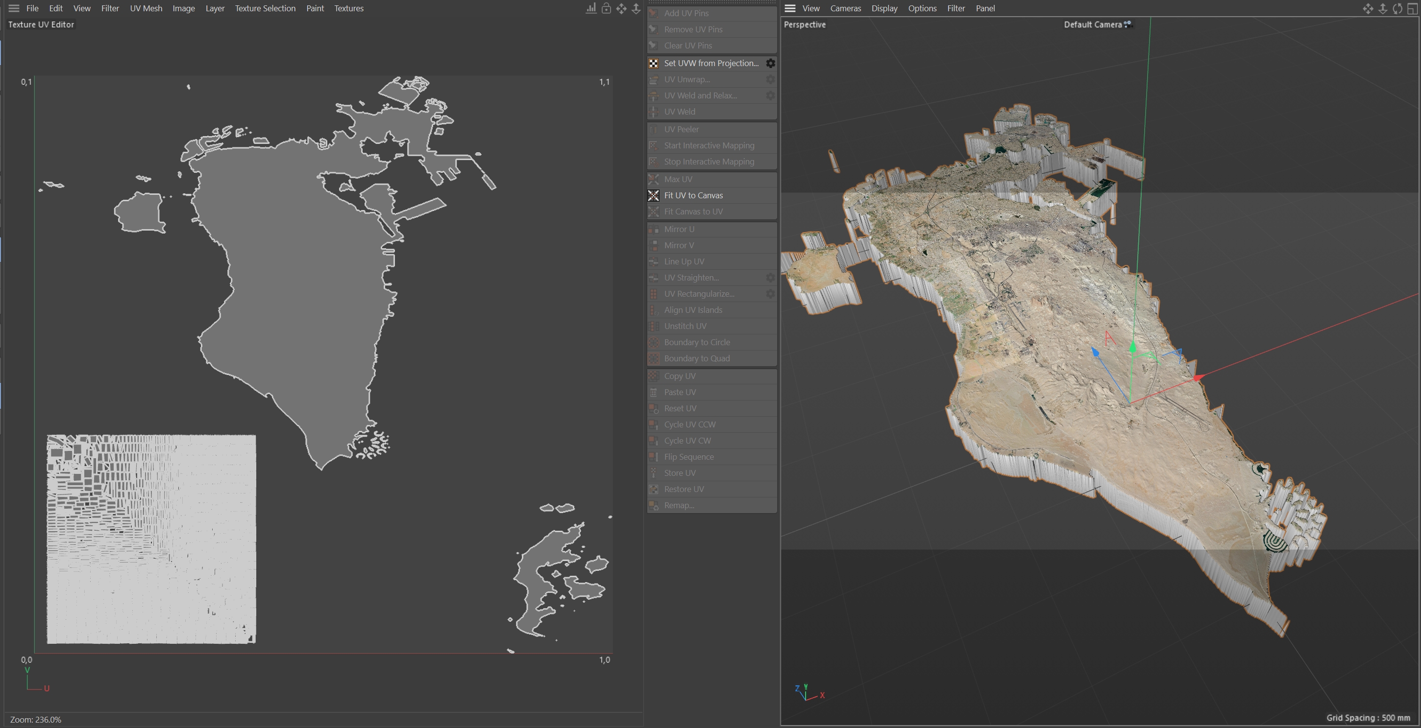Click Set UVW from Projection checkerboard icon
The image size is (1421, 728).
[x=654, y=63]
